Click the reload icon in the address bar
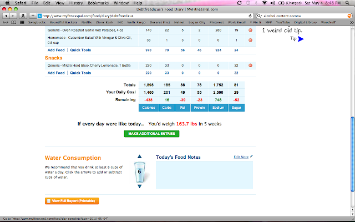 [x=250, y=16]
